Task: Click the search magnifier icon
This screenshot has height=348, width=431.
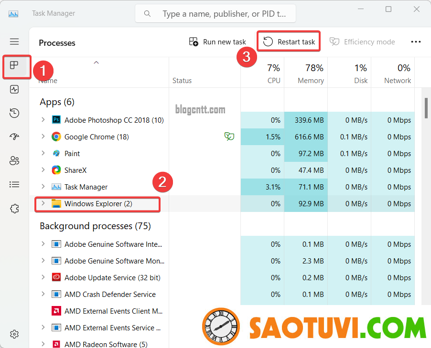Action: tap(147, 13)
